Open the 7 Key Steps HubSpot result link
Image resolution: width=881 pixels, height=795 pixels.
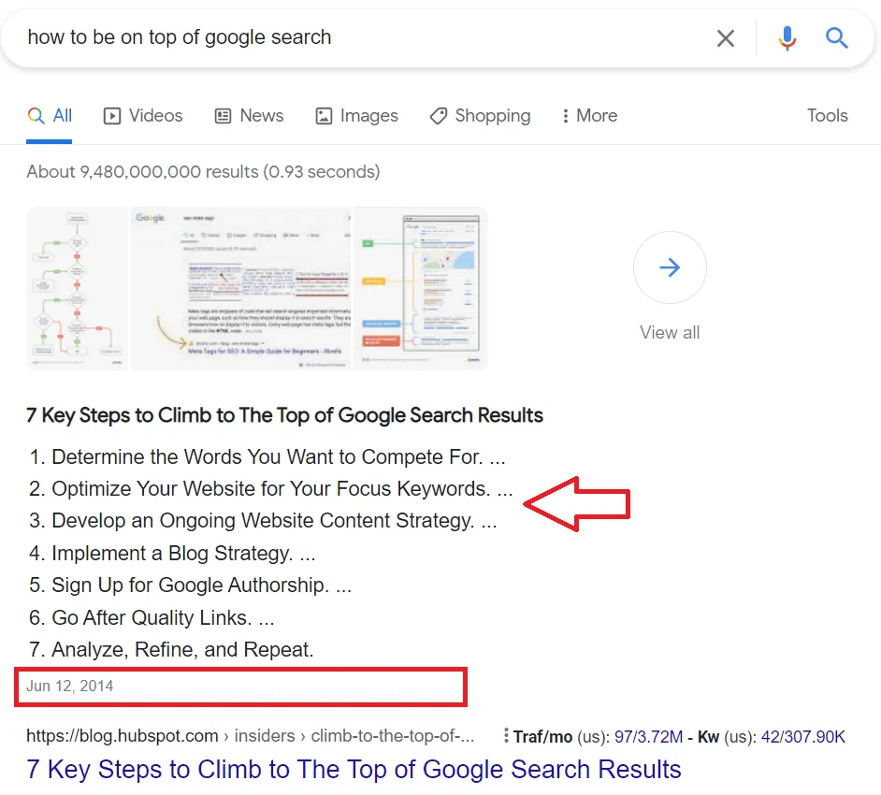(x=354, y=770)
